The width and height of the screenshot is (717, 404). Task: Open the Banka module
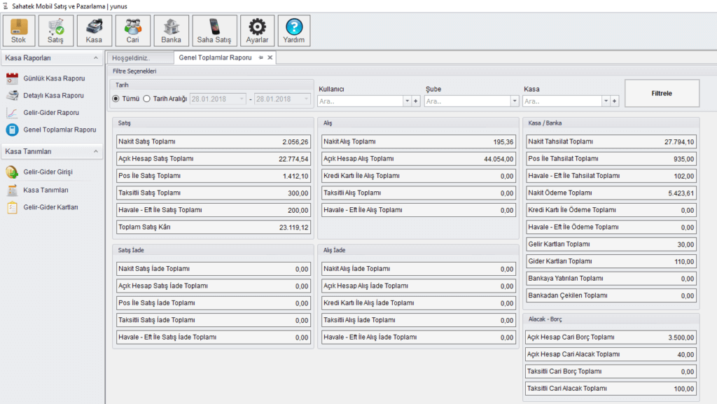171,30
